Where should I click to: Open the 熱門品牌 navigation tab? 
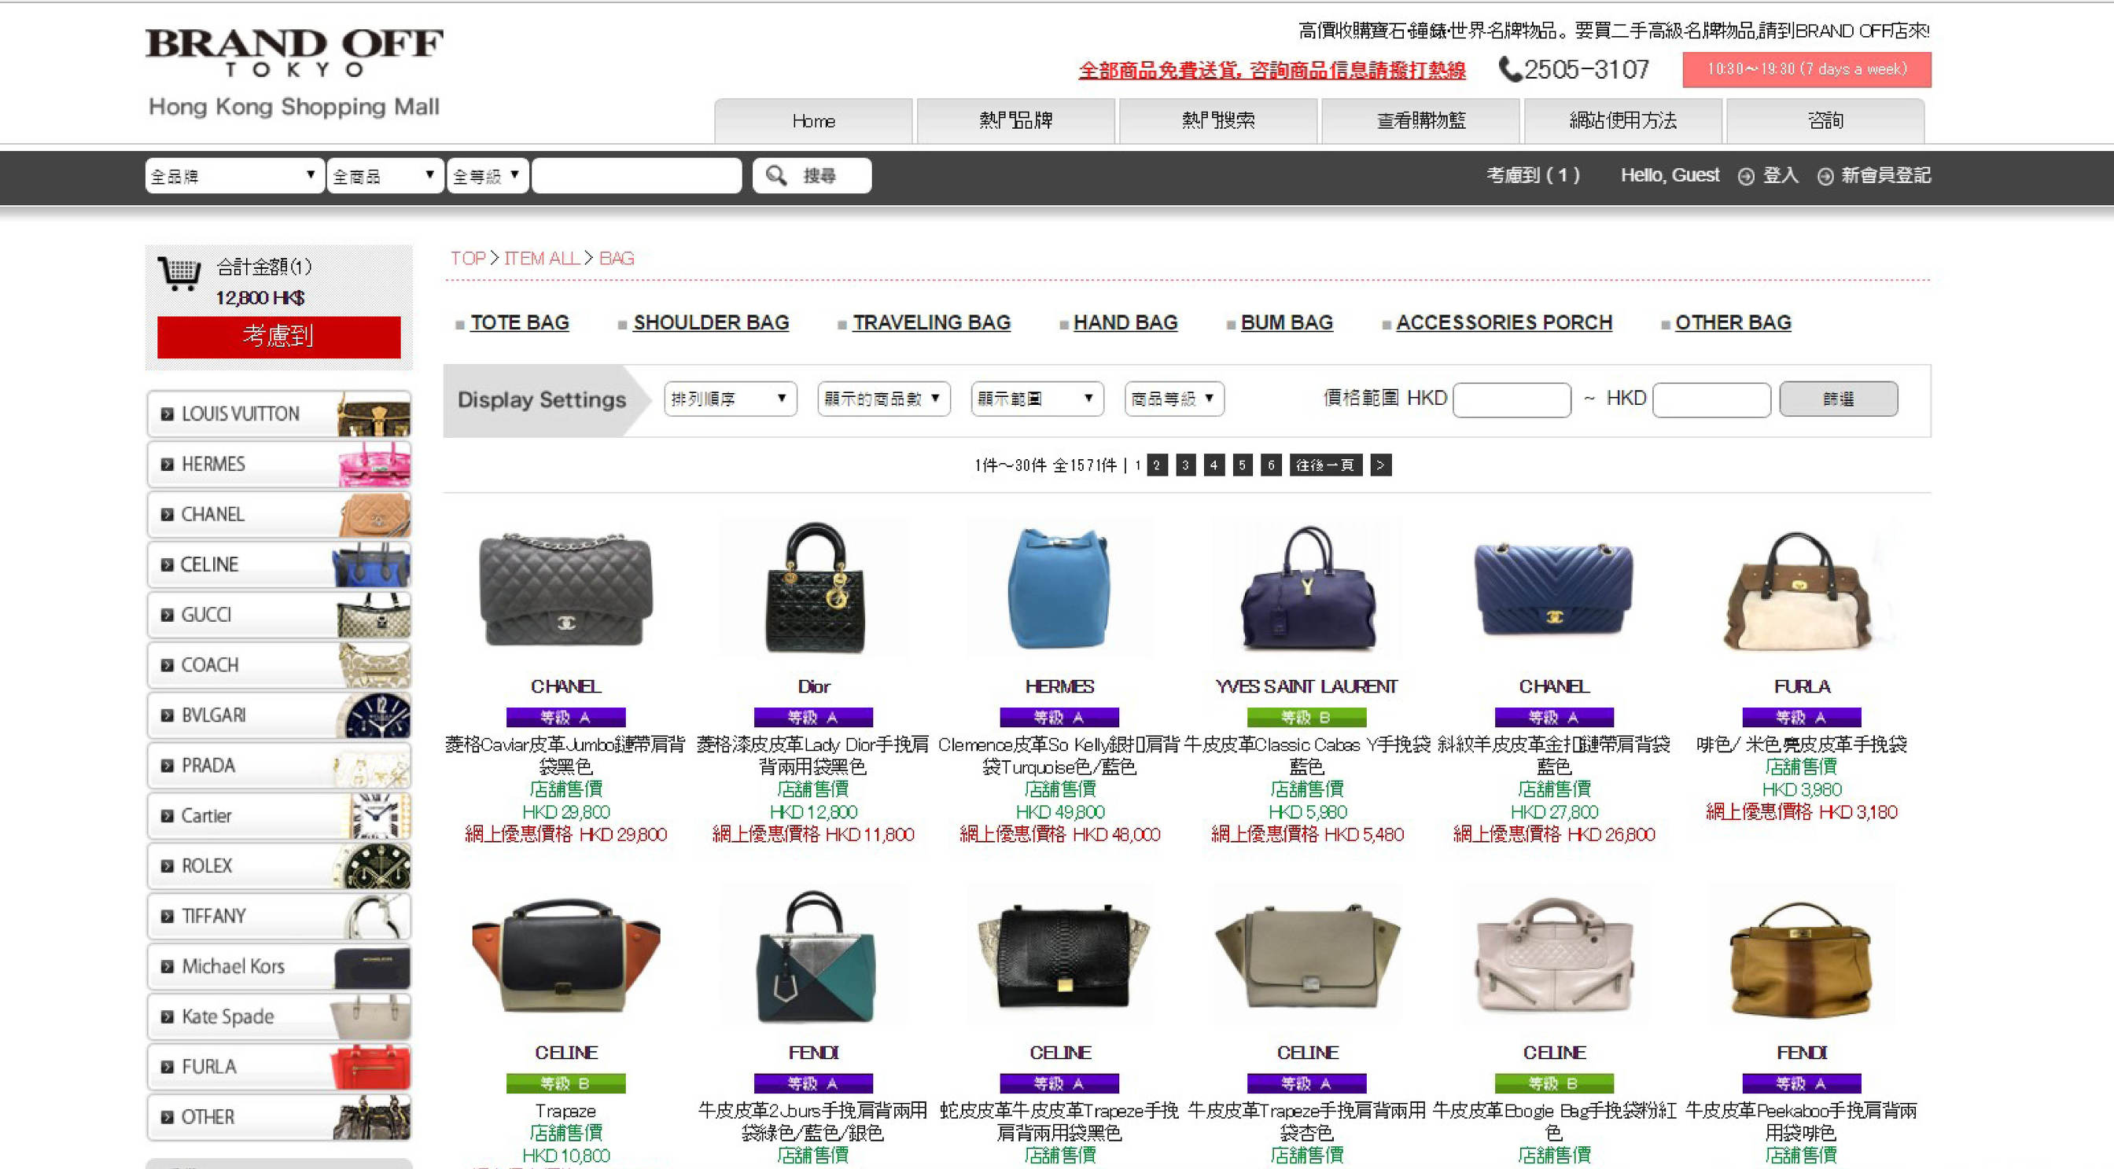point(1015,120)
